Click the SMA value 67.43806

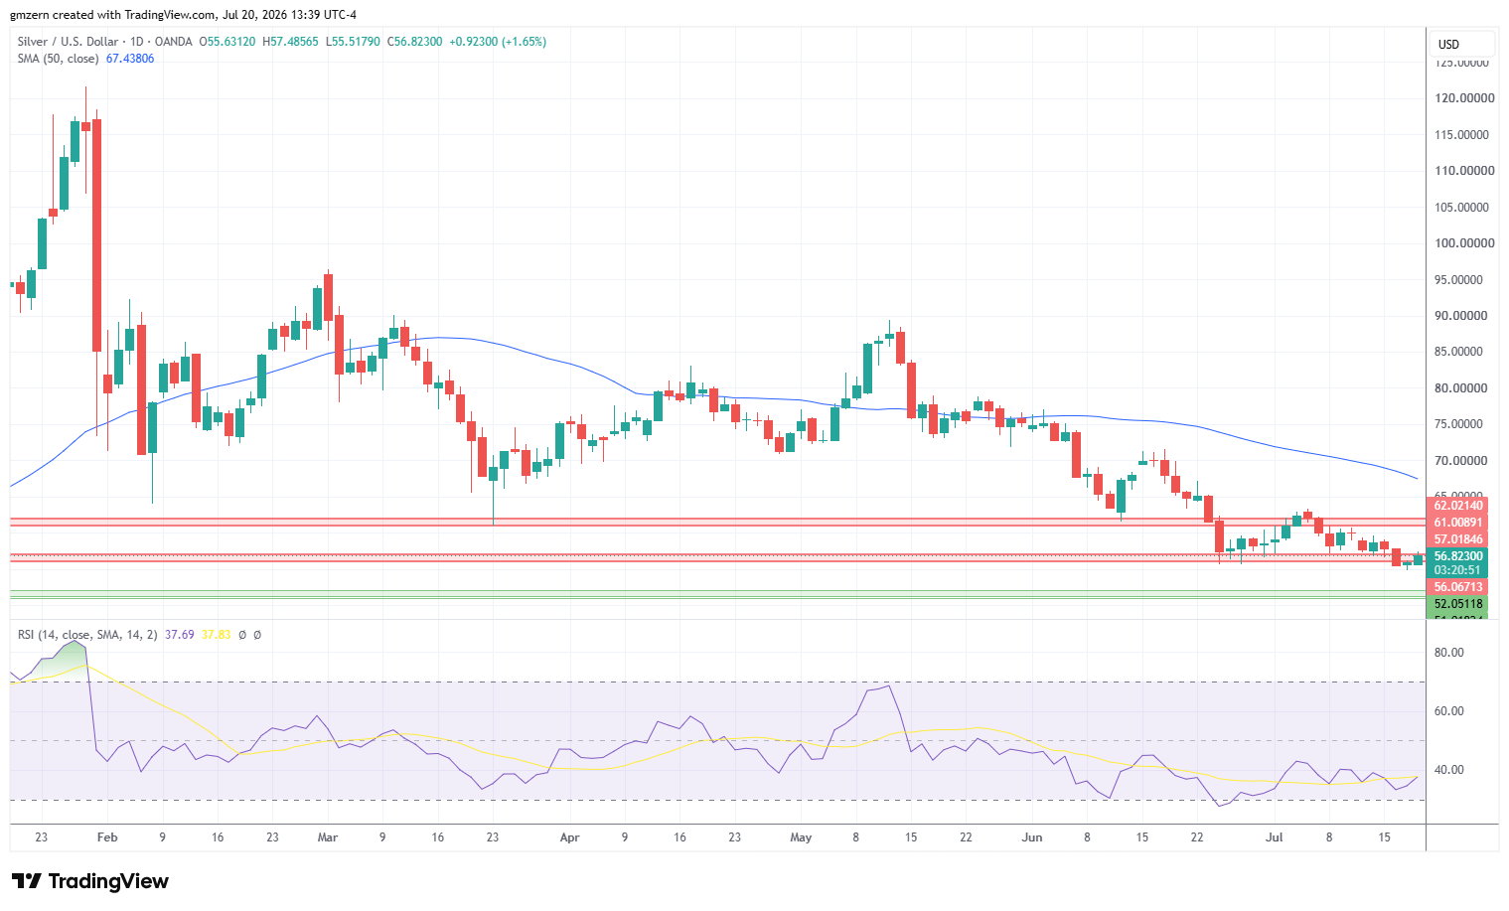point(130,59)
